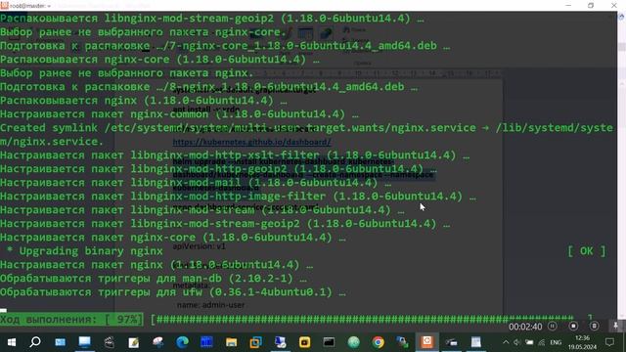
Task: Select the active orange terminal app on taskbar
Action: (x=426, y=341)
